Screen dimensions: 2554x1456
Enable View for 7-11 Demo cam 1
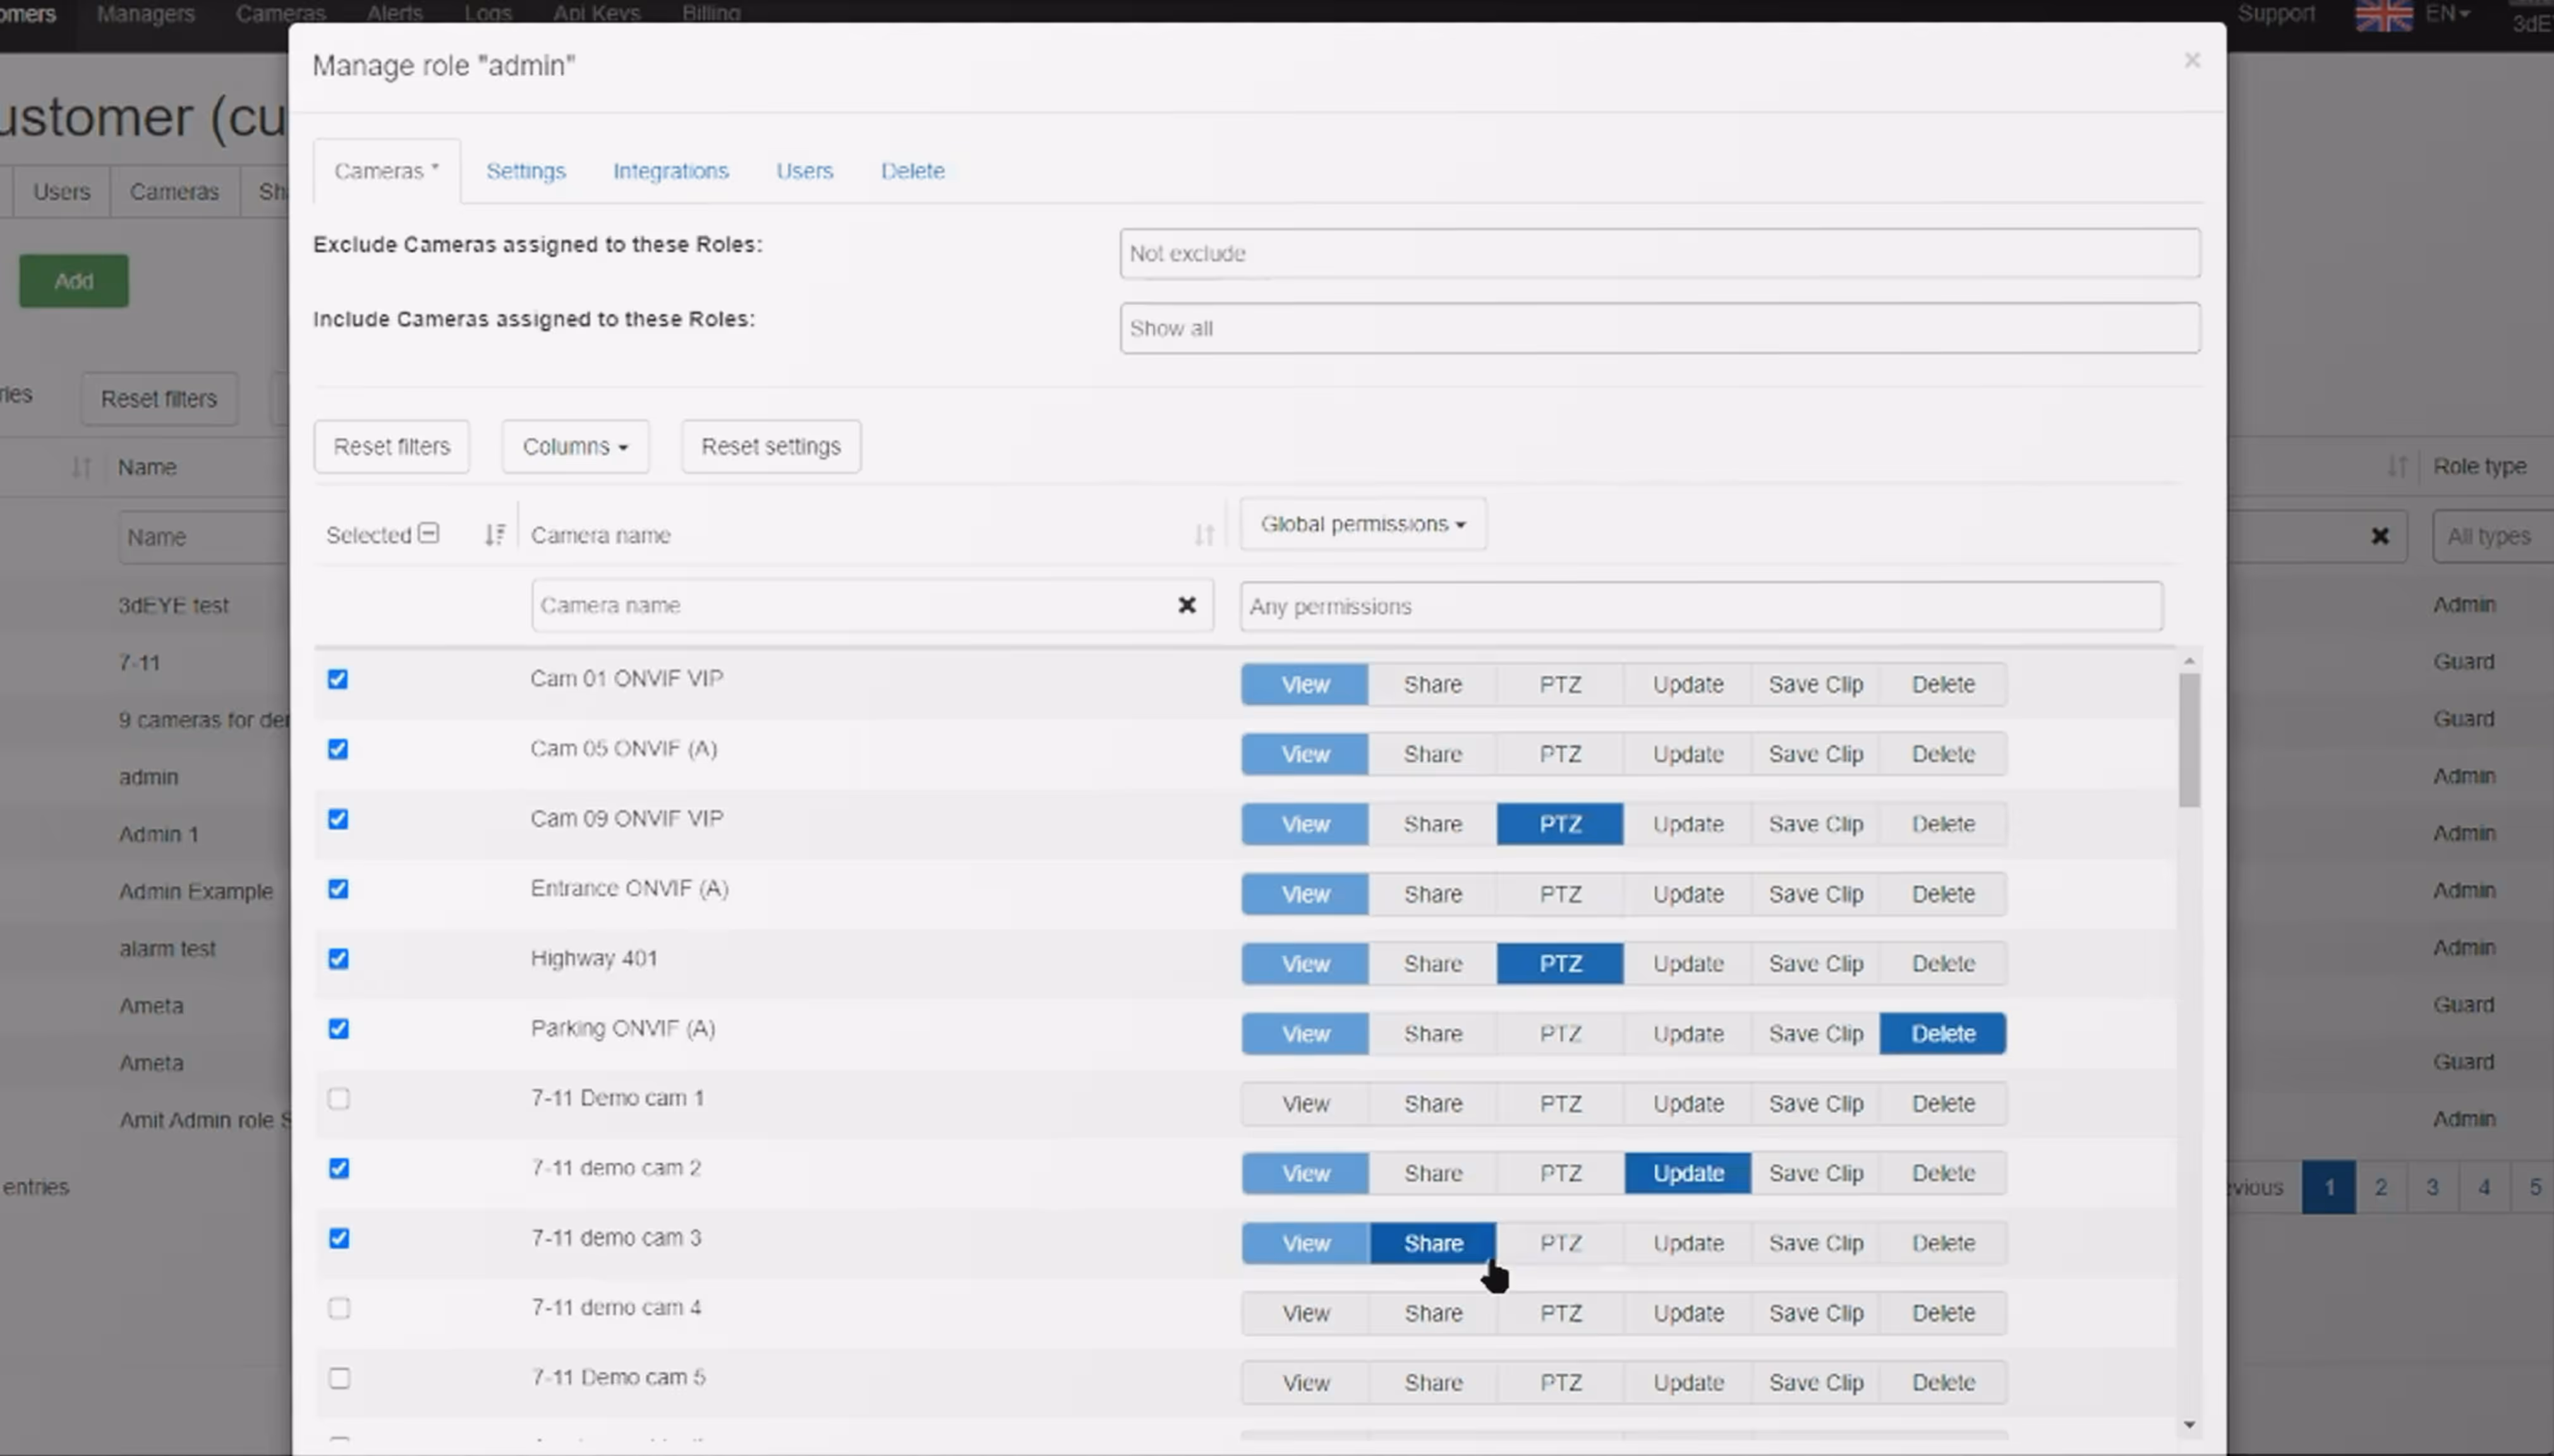[x=1305, y=1103]
